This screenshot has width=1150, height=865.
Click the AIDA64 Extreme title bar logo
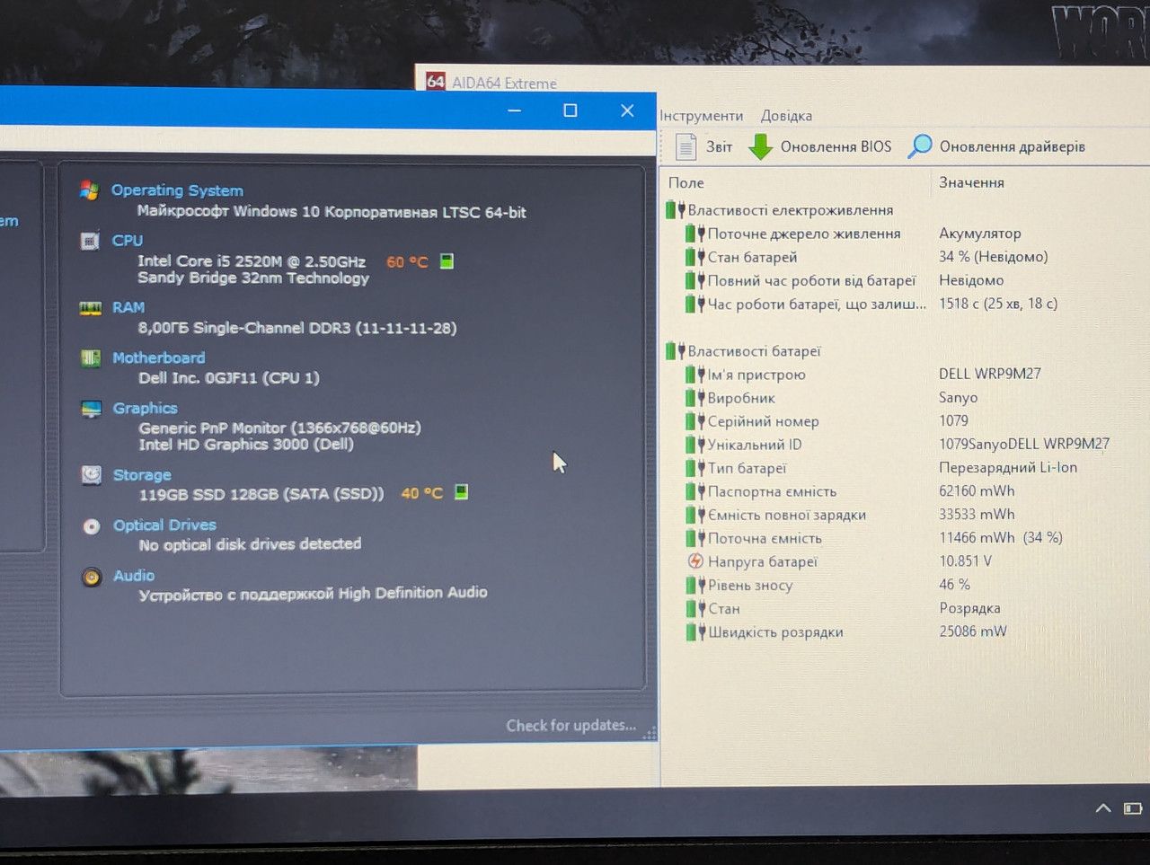[436, 82]
